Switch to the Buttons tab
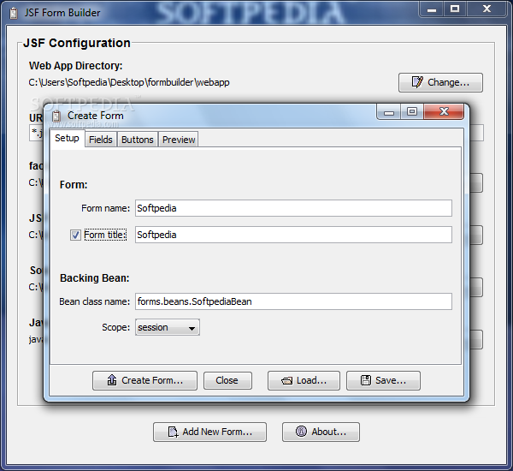This screenshot has width=513, height=471. [x=138, y=140]
